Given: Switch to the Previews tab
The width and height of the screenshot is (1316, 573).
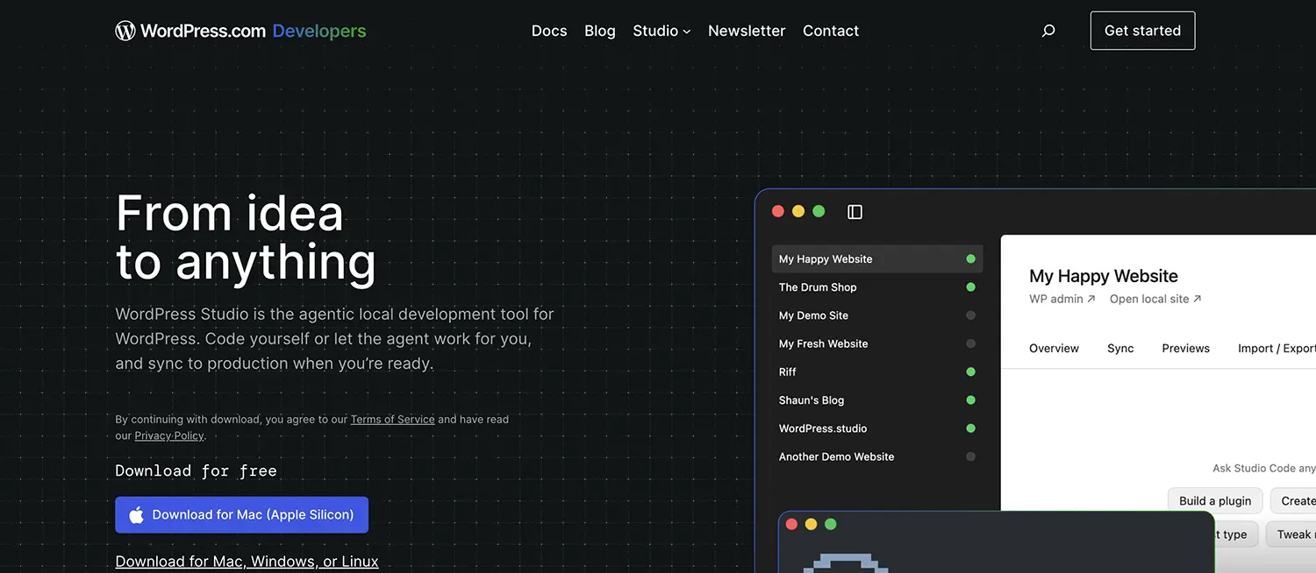Looking at the screenshot, I should pyautogui.click(x=1185, y=348).
